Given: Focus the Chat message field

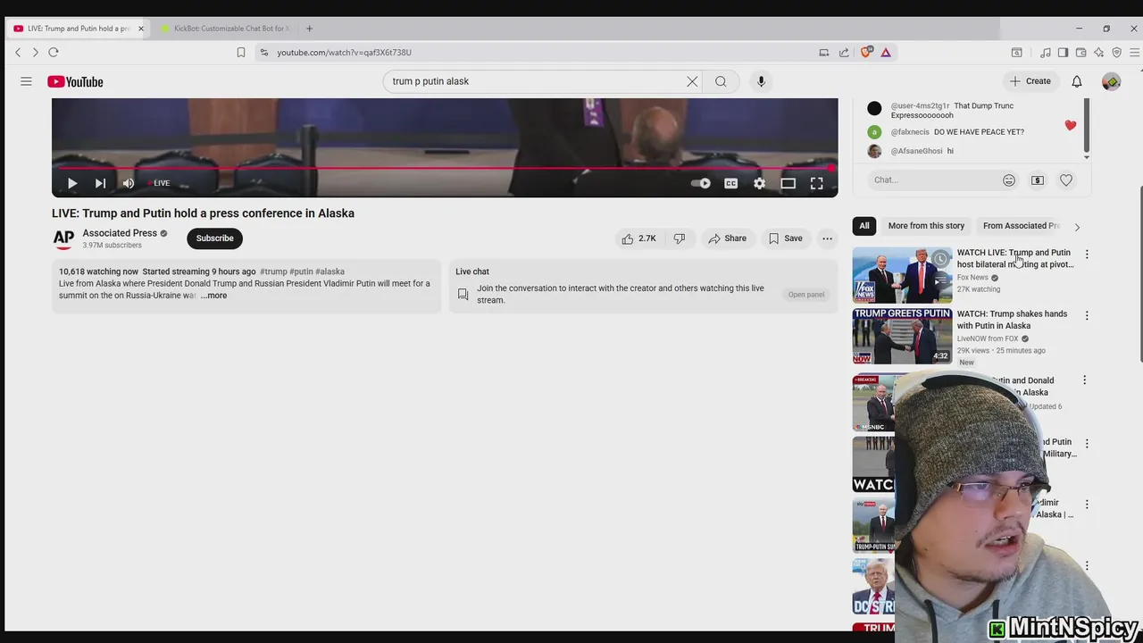Looking at the screenshot, I should 933,180.
